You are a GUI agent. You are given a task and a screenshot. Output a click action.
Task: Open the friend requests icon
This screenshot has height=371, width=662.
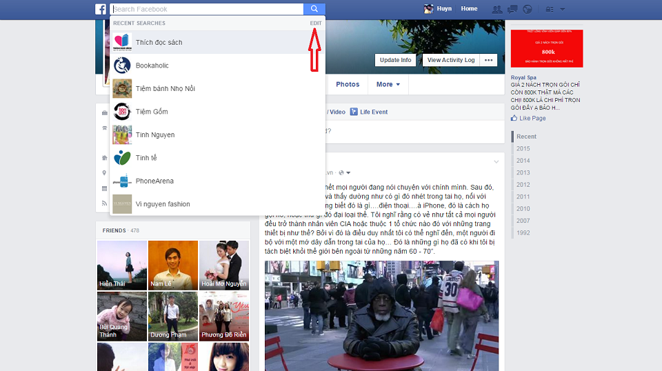point(497,9)
